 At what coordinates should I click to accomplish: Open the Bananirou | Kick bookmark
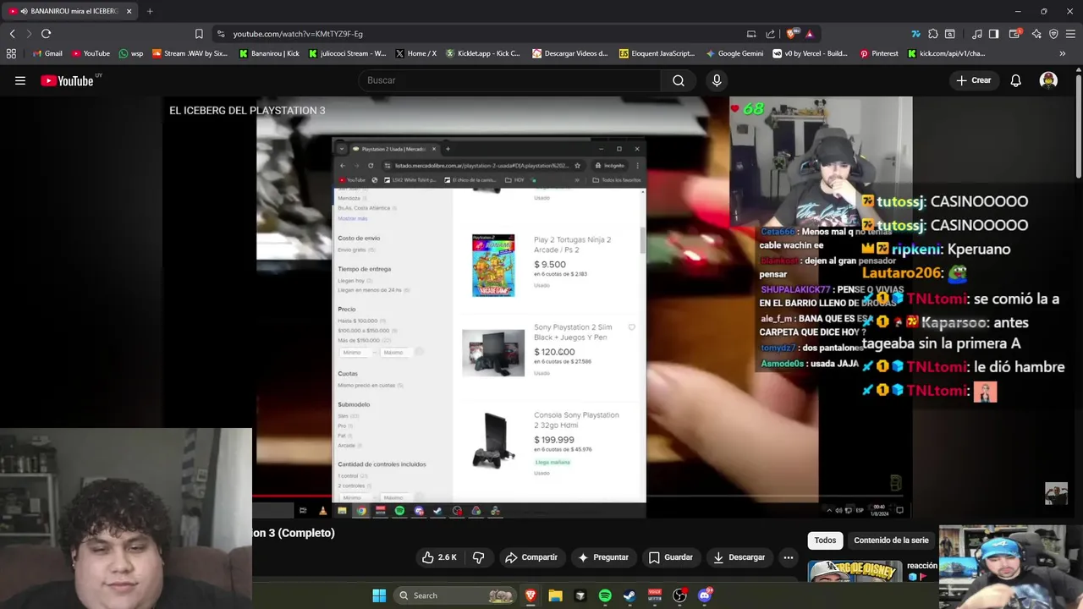click(x=269, y=53)
